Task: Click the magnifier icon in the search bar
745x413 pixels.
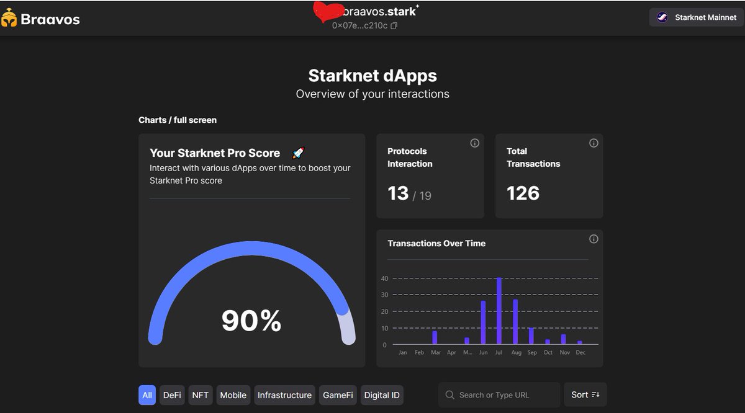Action: 449,394
